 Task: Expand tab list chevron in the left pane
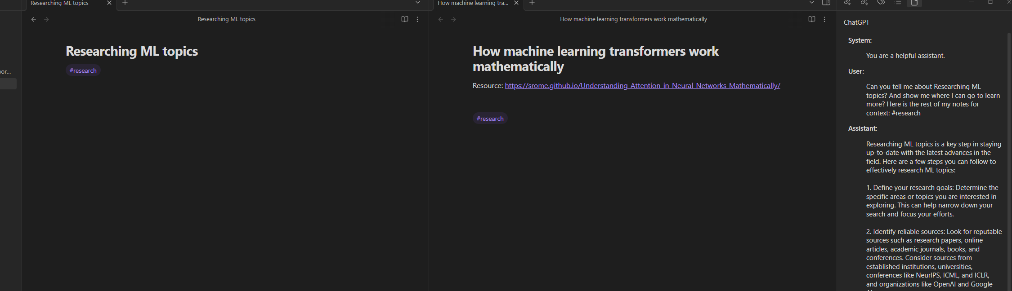click(418, 3)
